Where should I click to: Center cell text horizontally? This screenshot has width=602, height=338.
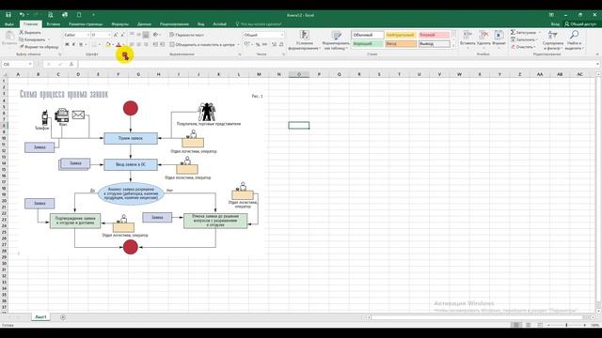click(138, 44)
